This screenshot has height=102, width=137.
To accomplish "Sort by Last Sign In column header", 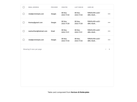I will 79,7.
